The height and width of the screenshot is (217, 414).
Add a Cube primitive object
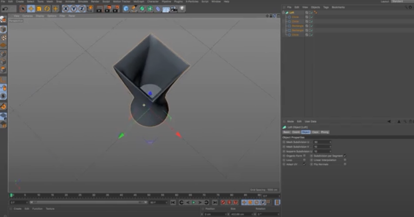126,9
